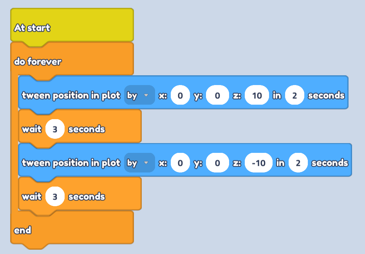Edit the seconds value in the last wait block
365x254 pixels.
pyautogui.click(x=55, y=196)
